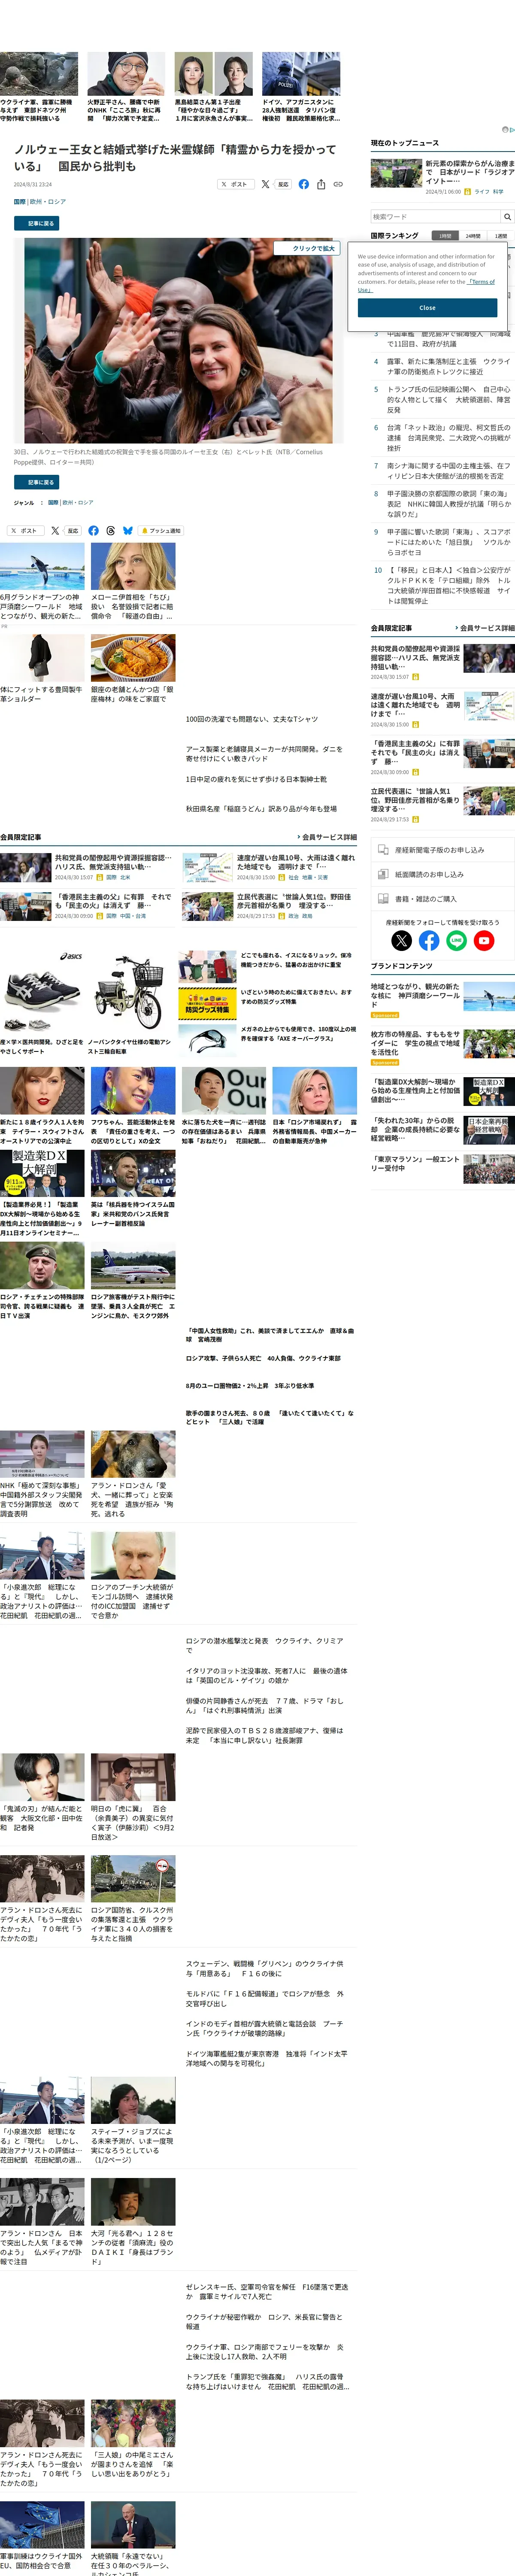Click the Close button on the cookie notice

428,308
